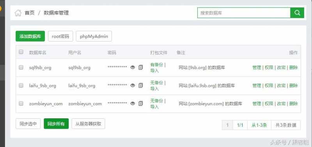Click 导入 link for laifu_9sb_org

pos(154,89)
